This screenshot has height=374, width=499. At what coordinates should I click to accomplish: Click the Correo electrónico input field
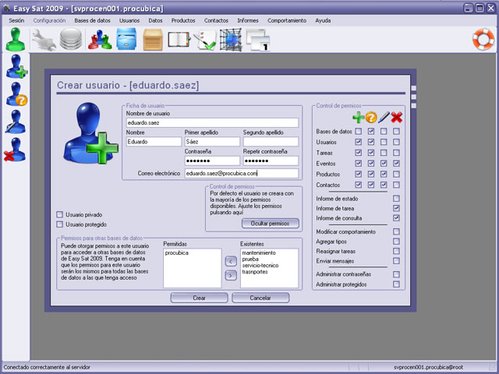(242, 173)
